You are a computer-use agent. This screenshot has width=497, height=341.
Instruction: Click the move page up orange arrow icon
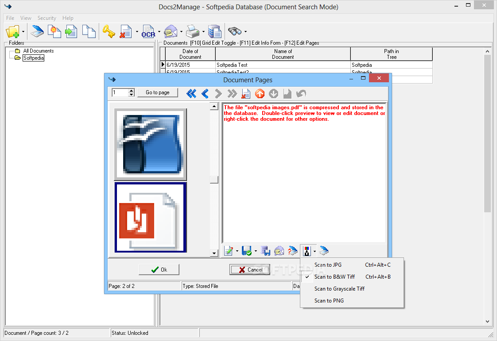click(x=260, y=93)
